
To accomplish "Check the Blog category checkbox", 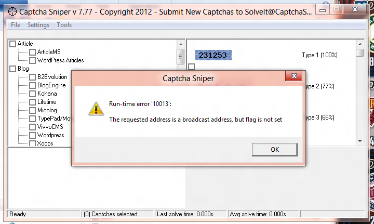I will [12, 69].
